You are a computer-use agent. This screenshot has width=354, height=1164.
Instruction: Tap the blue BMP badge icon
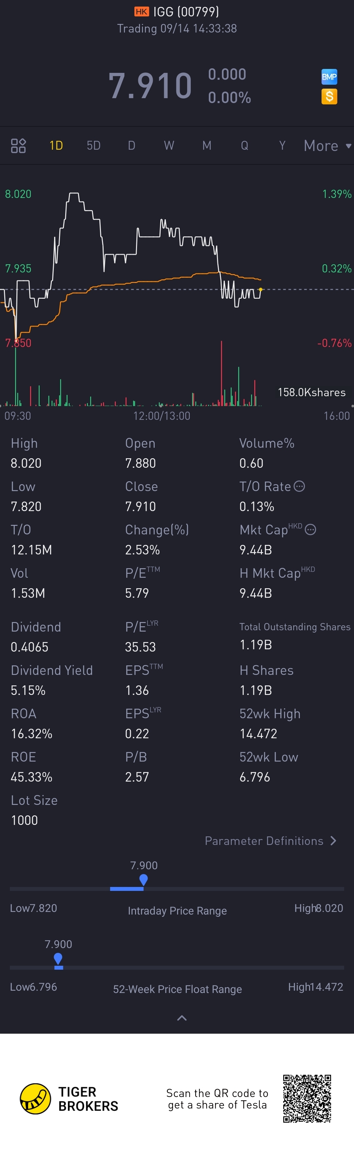click(329, 77)
